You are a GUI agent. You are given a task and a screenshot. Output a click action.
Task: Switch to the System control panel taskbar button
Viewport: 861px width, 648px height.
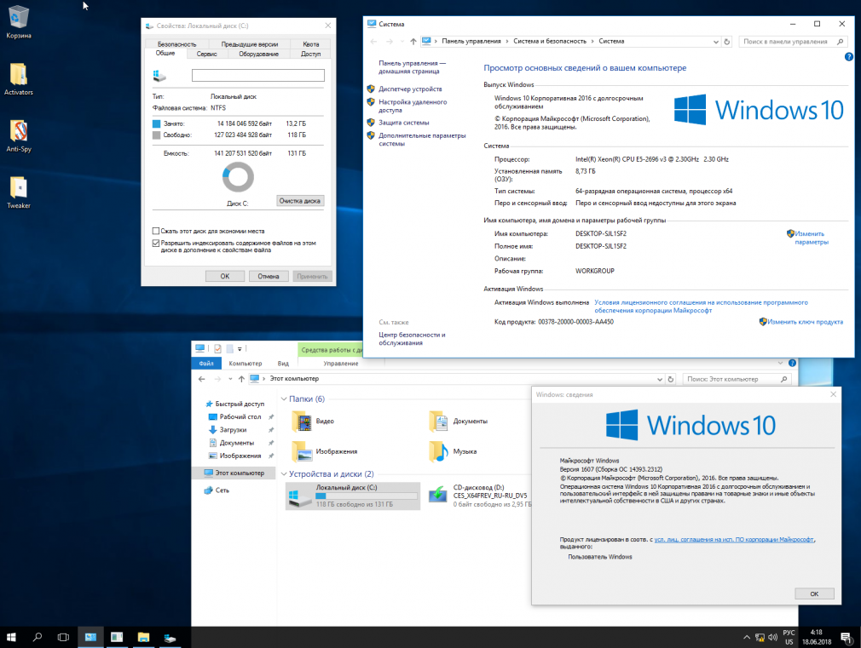coord(90,637)
